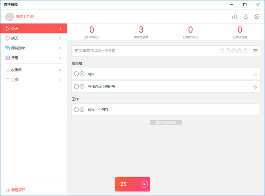Click the user avatar icon
Screen dimensions: 265x196
coord(9,17)
